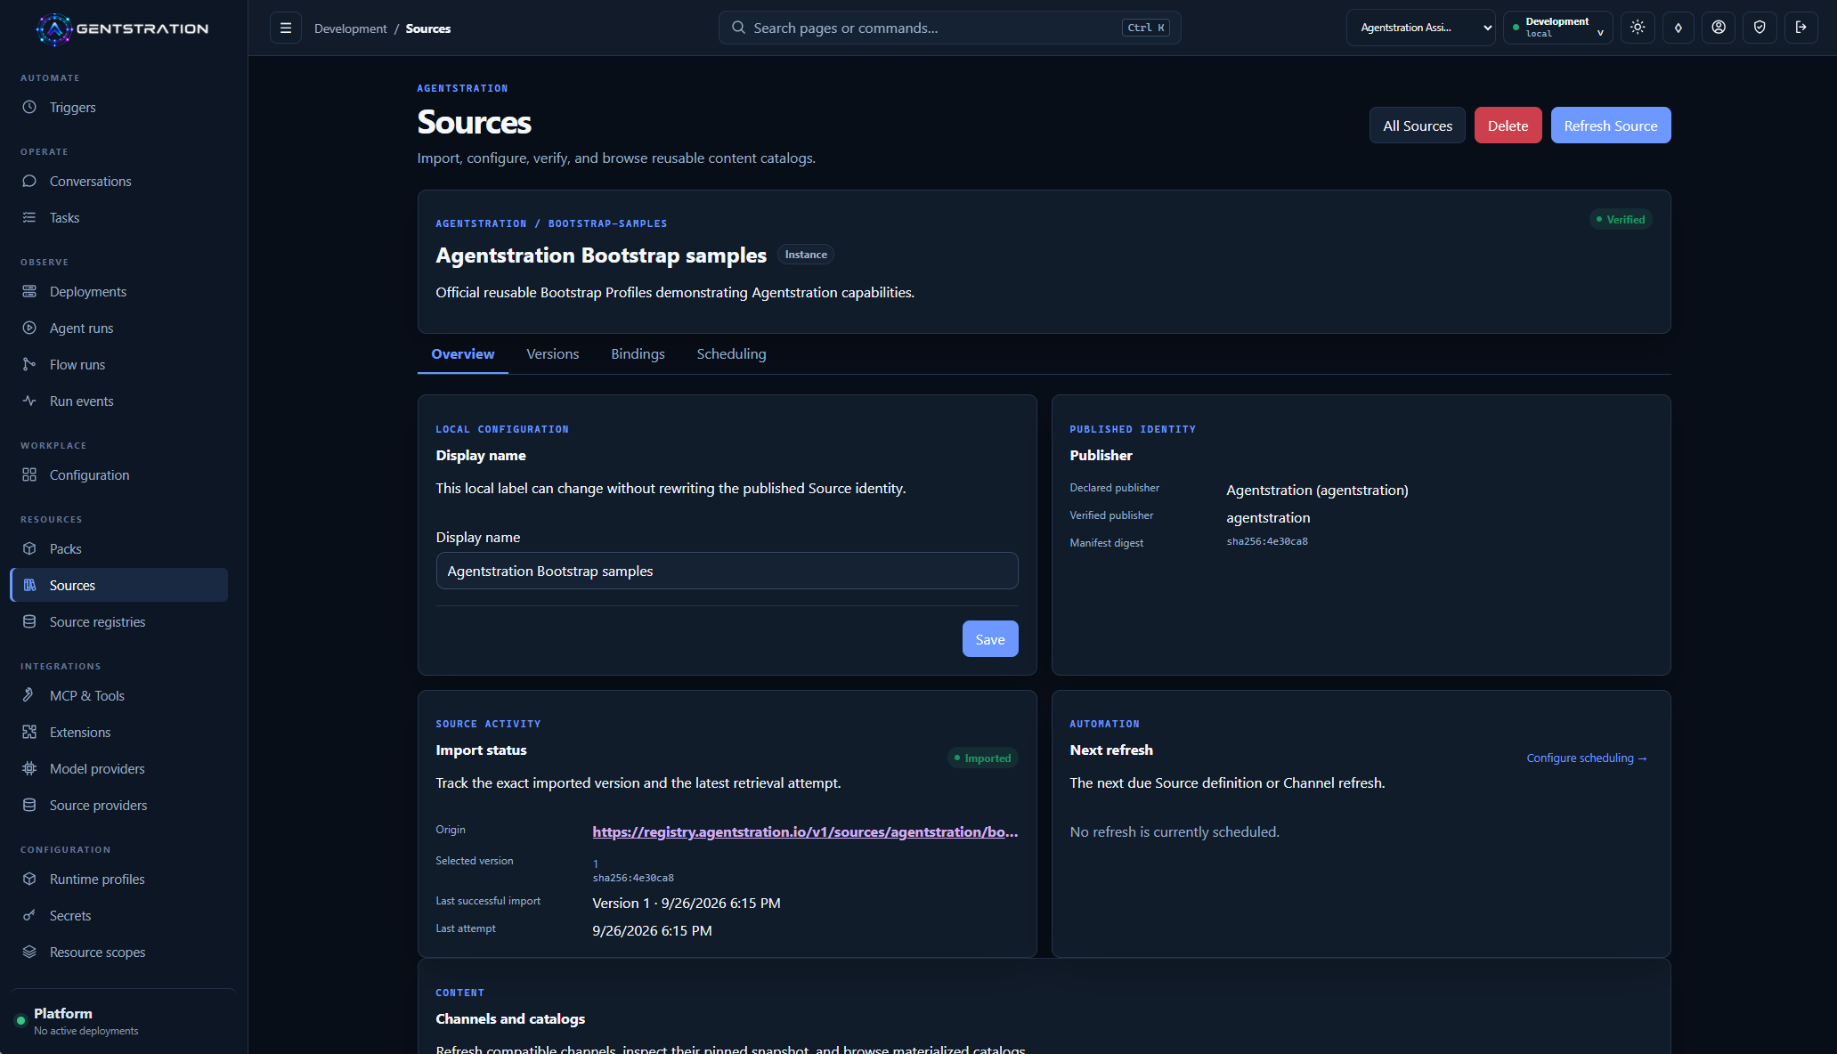Viewport: 1837px width, 1054px height.
Task: Click Verified publisher value agentstration
Action: pyautogui.click(x=1267, y=517)
